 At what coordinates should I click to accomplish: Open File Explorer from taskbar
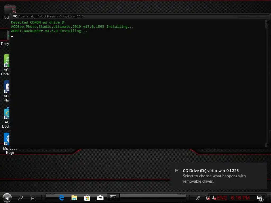click(x=74, y=198)
